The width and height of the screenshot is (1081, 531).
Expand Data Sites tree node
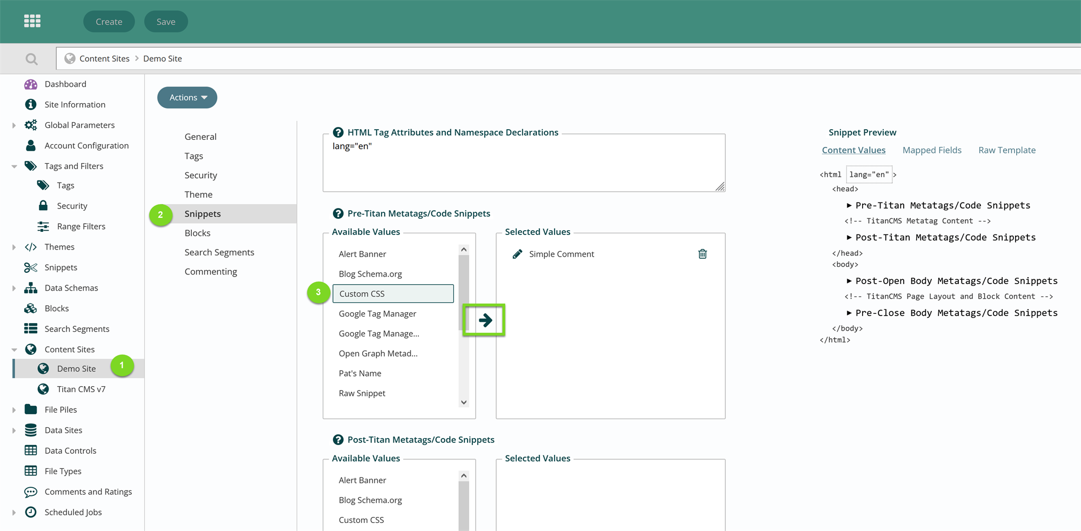pos(14,431)
